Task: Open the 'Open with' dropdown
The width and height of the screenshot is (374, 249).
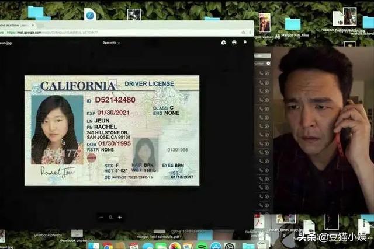Action: [x=111, y=43]
